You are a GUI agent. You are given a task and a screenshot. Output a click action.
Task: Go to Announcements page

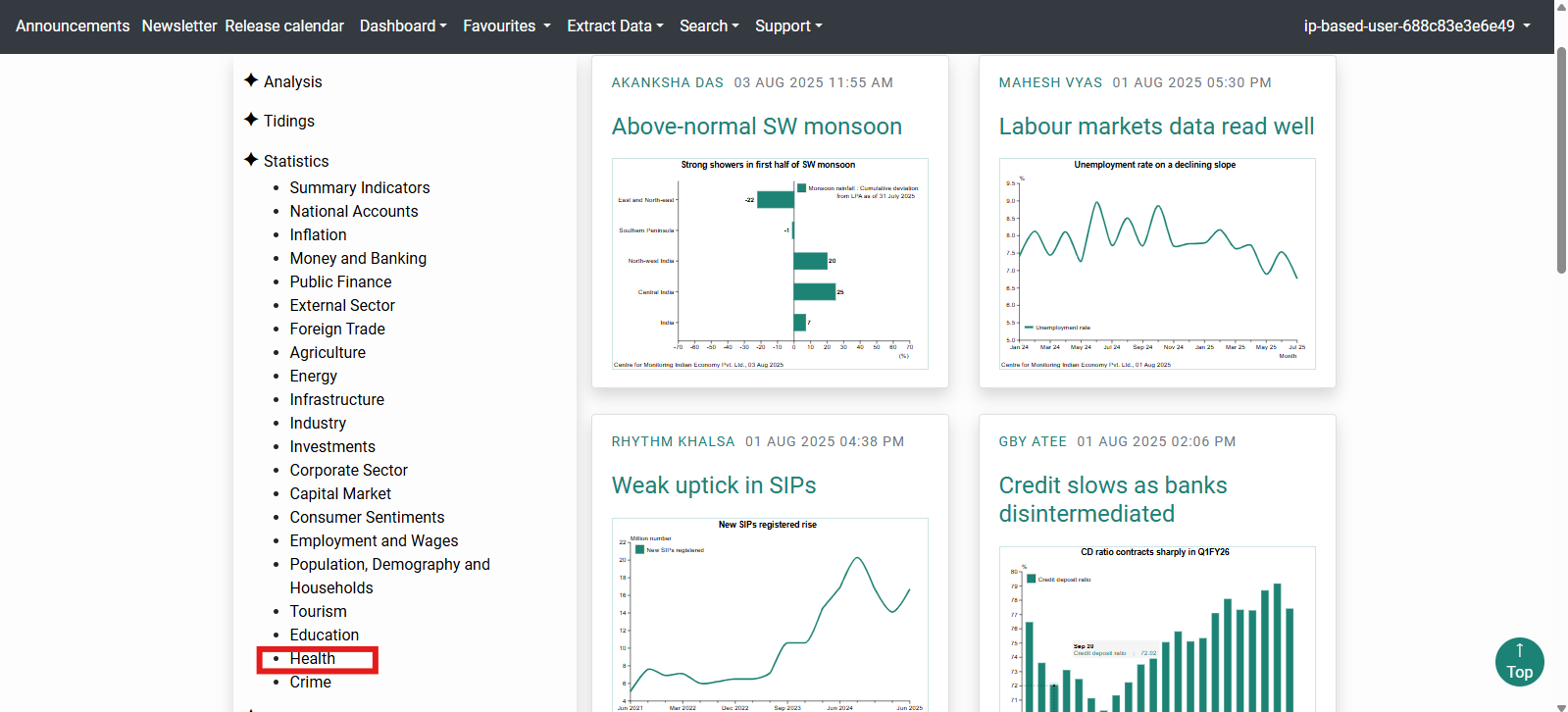(73, 26)
